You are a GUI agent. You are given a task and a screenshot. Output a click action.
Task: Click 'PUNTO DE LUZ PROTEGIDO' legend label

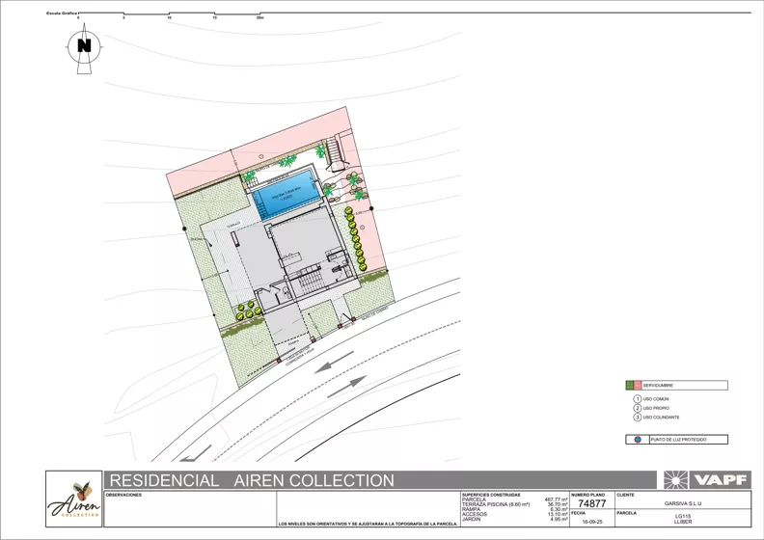tap(678, 440)
